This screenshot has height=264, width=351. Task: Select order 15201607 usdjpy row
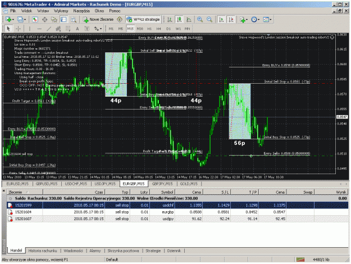pos(177,219)
